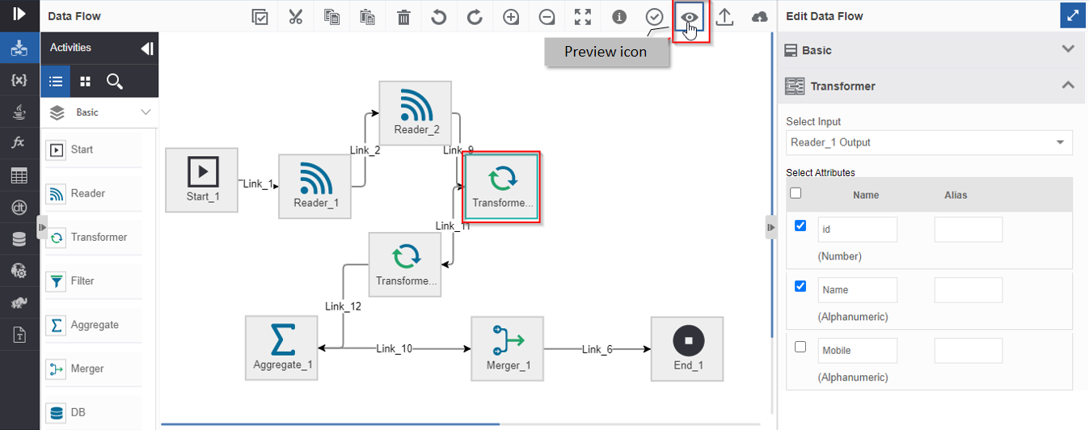Collapse the right panel via splitter arrow
This screenshot has width=1089, height=430.
click(x=770, y=228)
